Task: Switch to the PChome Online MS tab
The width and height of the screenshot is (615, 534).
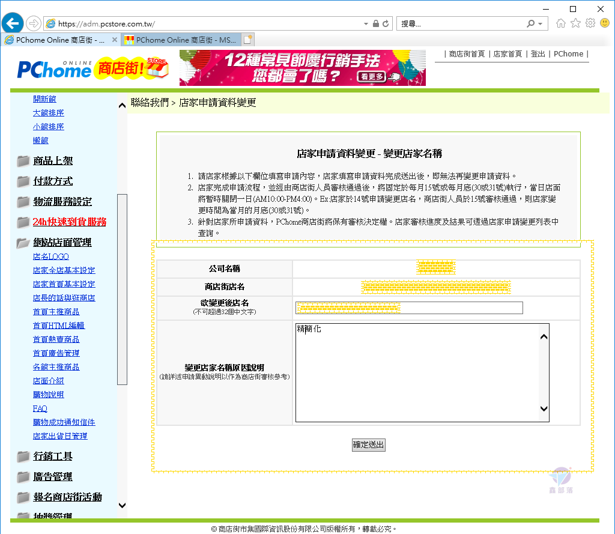Action: coord(180,40)
